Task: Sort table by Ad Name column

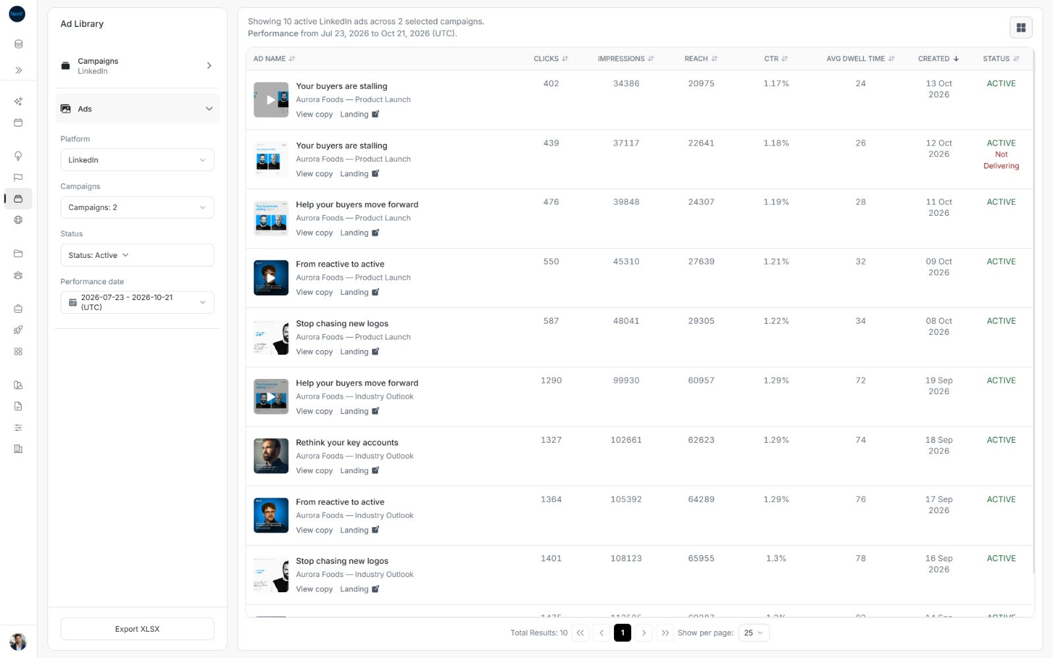Action: click(274, 59)
